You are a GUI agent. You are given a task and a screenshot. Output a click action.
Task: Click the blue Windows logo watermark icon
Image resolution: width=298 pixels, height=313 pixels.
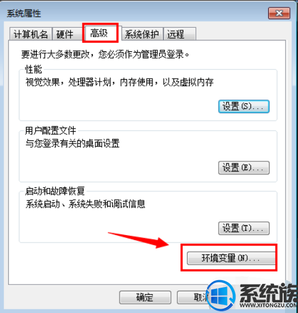click(x=221, y=295)
